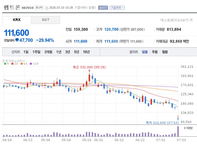
Task: Click the 거래량 legend marker in volume chart
Action: point(185,128)
